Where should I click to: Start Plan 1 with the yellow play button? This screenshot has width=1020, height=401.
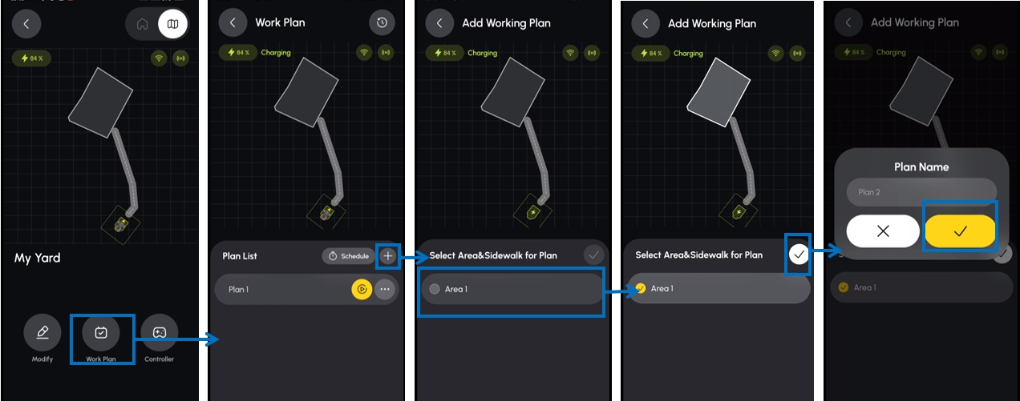pyautogui.click(x=362, y=290)
